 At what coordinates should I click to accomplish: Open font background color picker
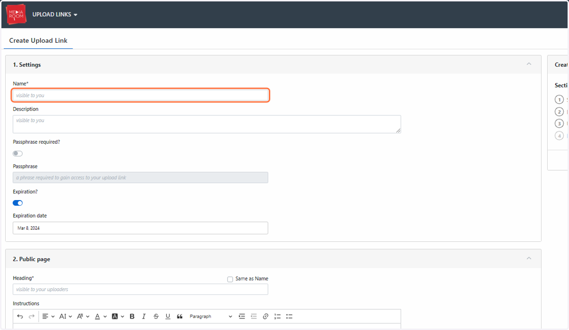coord(118,316)
